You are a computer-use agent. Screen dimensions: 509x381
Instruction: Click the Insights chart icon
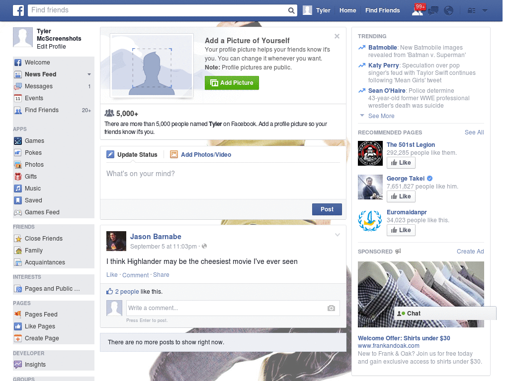pyautogui.click(x=18, y=365)
